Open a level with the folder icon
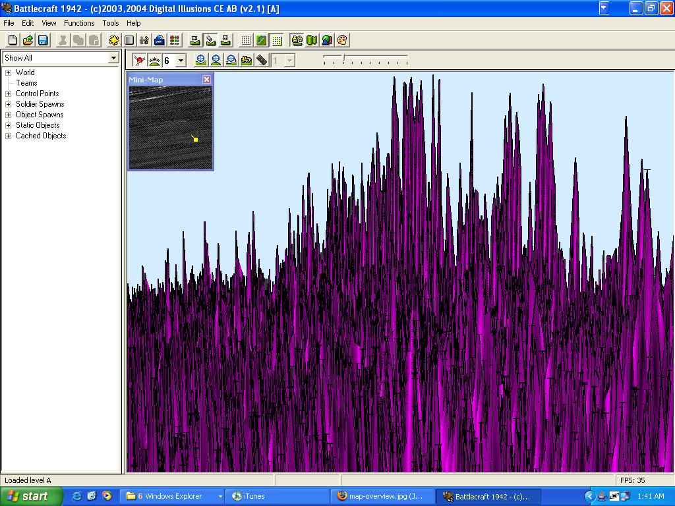675x506 pixels. coord(28,40)
